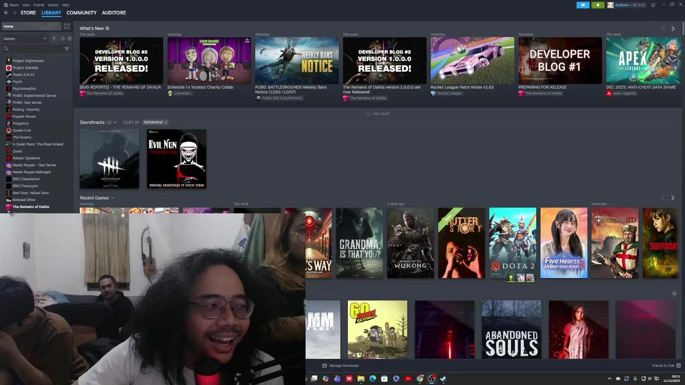The height and width of the screenshot is (385, 685).
Task: Open the announcements megaphone button
Action: tap(583, 5)
